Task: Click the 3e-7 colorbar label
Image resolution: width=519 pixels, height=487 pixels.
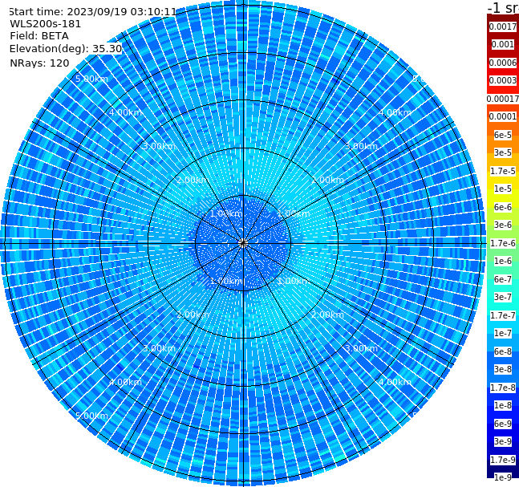Action: point(503,297)
